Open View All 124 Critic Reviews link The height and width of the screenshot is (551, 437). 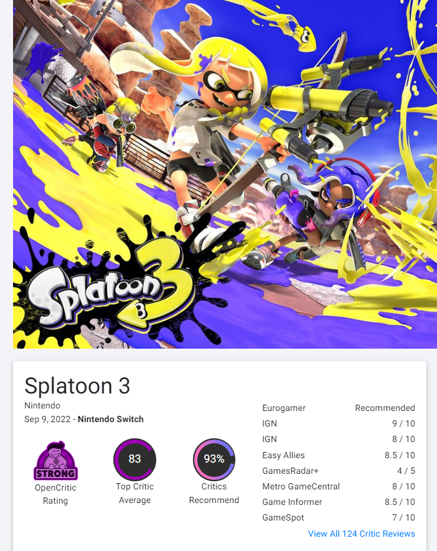point(362,534)
